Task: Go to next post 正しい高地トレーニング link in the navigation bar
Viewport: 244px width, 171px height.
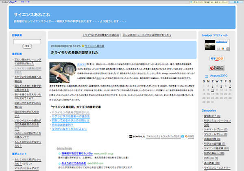Action: (147, 35)
